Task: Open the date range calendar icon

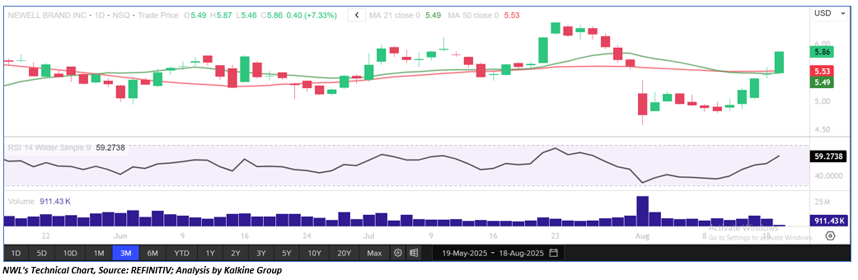Action: (x=554, y=253)
